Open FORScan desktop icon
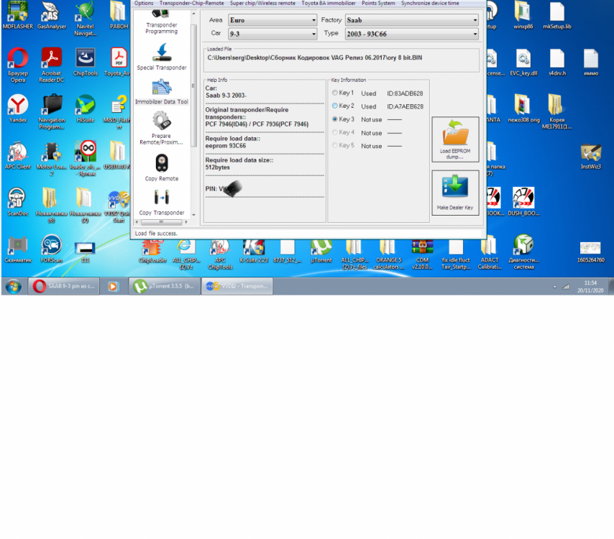Screen dimensions: 614x539 click(x=51, y=249)
